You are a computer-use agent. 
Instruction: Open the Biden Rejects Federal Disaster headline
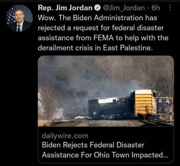pyautogui.click(x=93, y=145)
